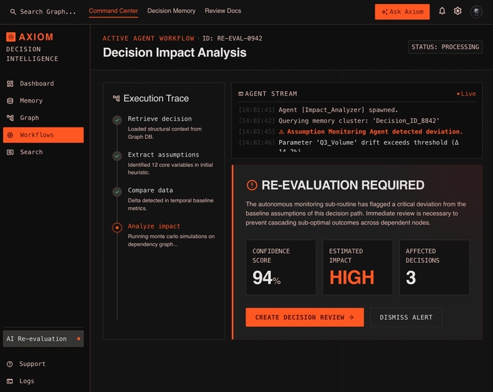Click the orange dot on AI Re-evaluation
This screenshot has height=392, width=493.
click(78, 339)
